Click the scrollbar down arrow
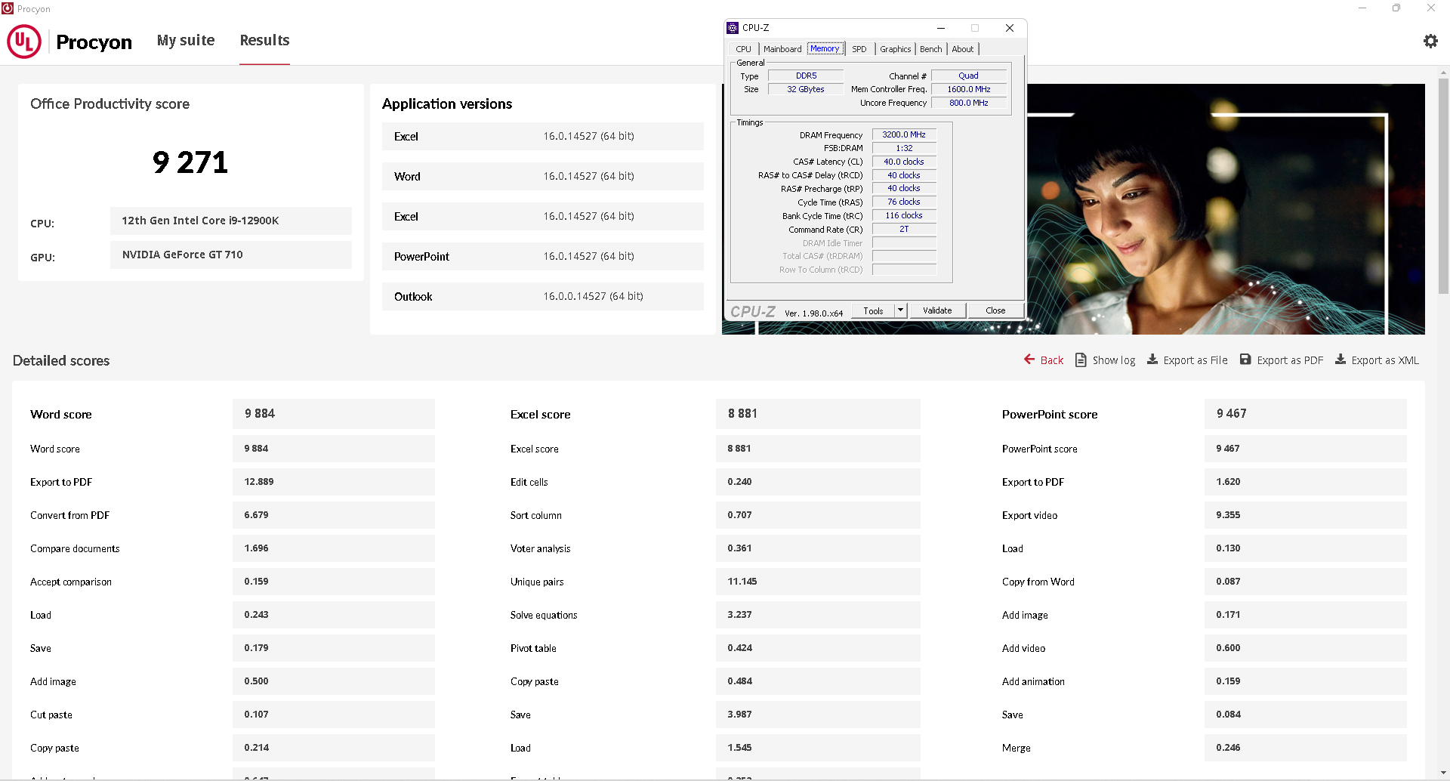Viewport: 1450px width, 781px height. (x=1443, y=773)
